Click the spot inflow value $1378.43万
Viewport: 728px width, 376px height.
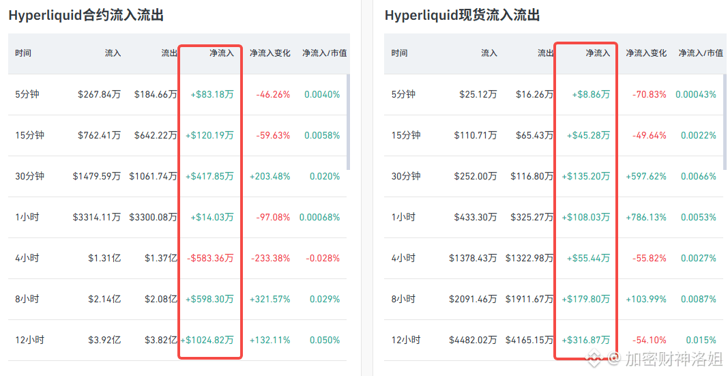pos(473,258)
